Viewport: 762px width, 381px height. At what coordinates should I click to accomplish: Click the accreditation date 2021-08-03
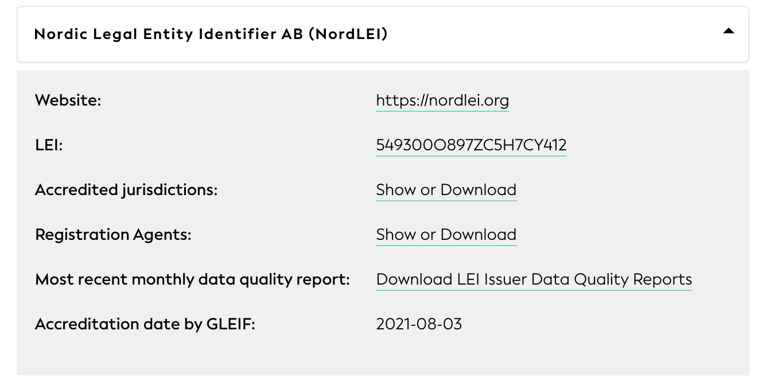tap(419, 324)
